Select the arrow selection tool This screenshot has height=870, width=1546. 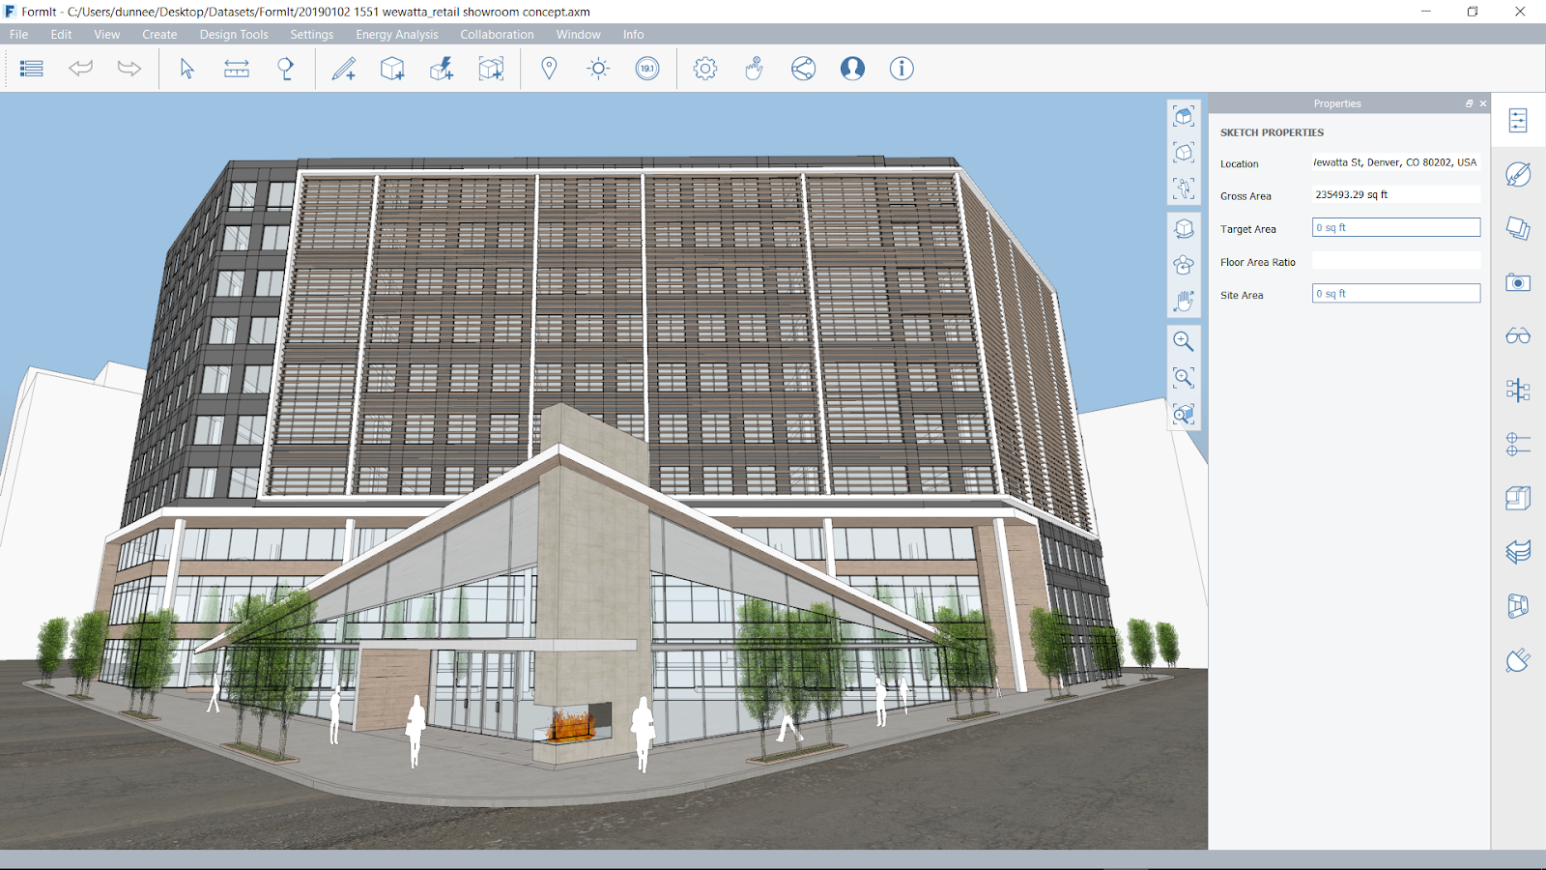pos(187,69)
